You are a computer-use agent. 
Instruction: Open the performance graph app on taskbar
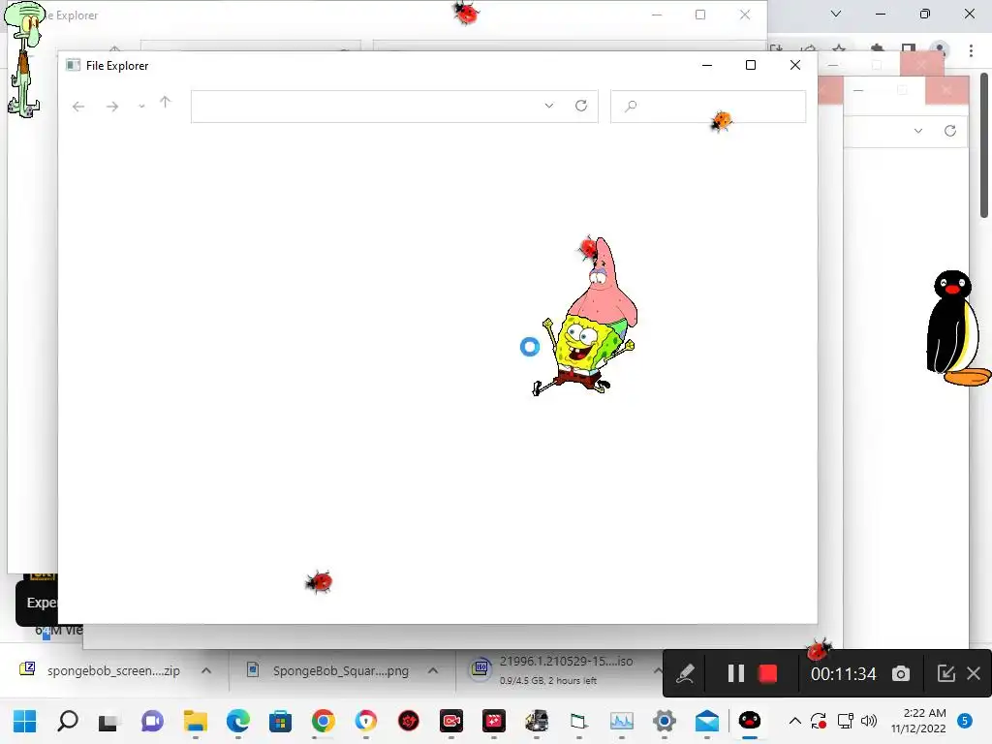[622, 721]
